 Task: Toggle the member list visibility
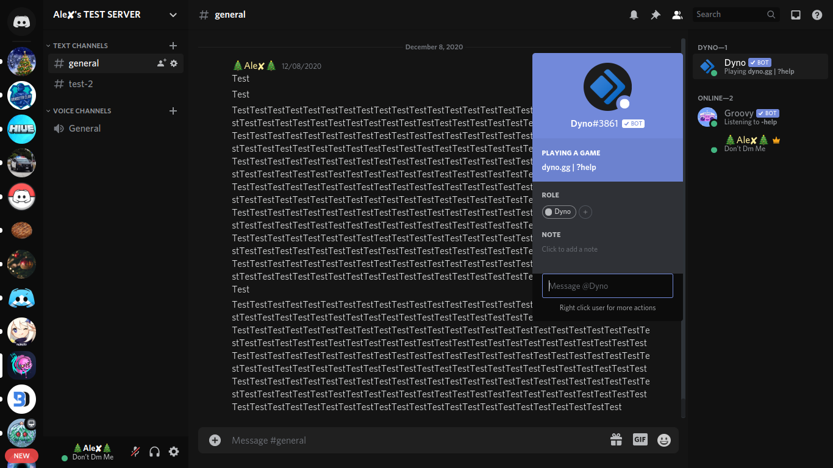677,15
